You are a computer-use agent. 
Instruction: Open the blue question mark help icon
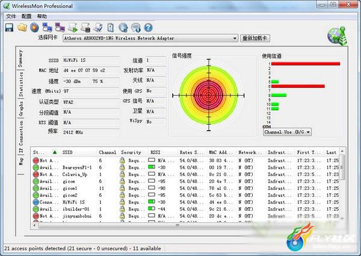(x=148, y=28)
